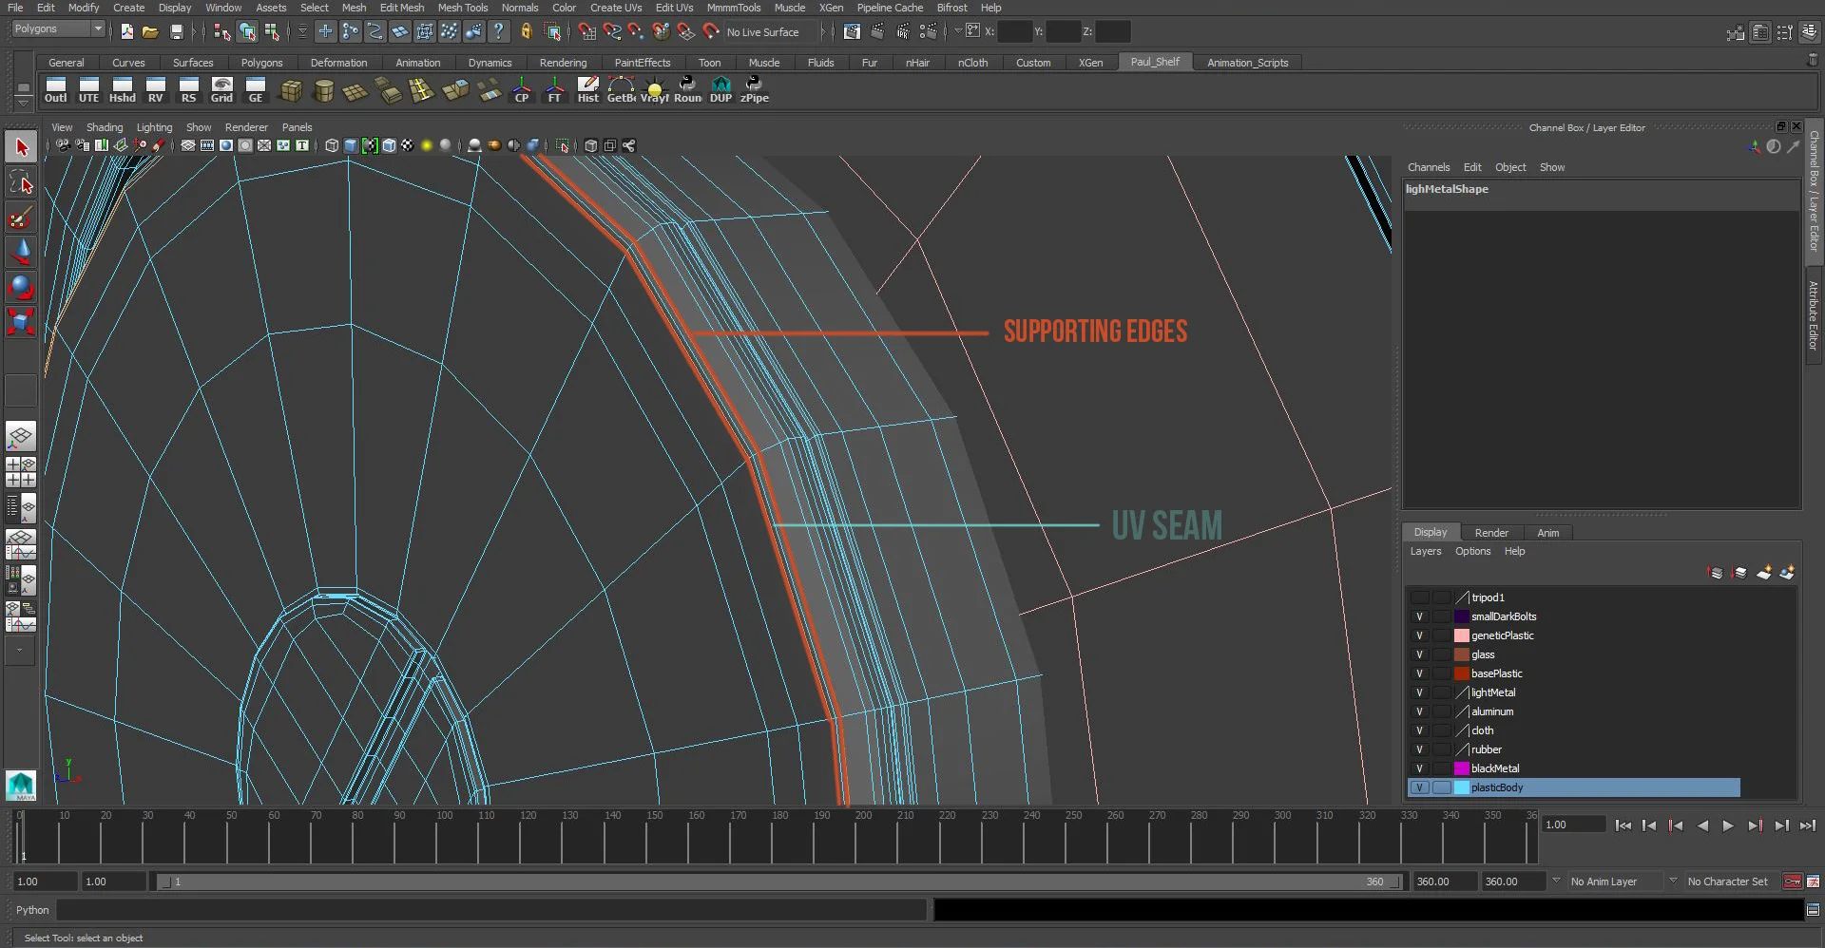This screenshot has width=1825, height=948.
Task: Open the viewport Shading menu
Action: pyautogui.click(x=105, y=127)
